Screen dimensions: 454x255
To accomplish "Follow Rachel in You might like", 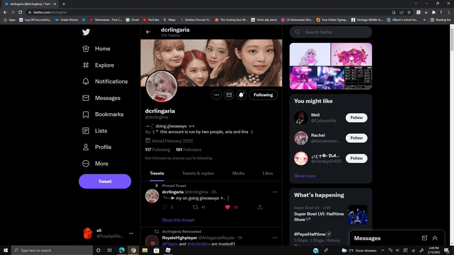I will [356, 138].
